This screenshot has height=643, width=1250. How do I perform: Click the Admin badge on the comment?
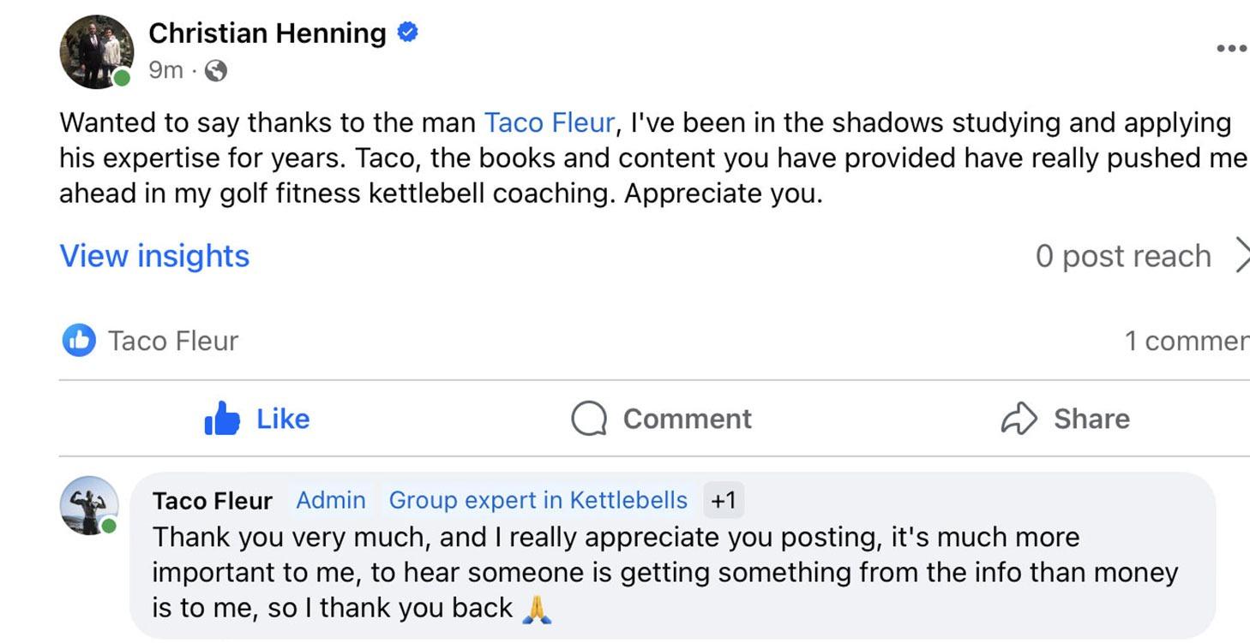click(331, 500)
